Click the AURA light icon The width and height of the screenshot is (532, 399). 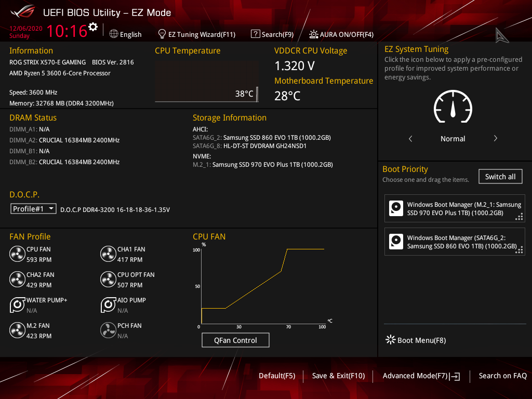(313, 34)
